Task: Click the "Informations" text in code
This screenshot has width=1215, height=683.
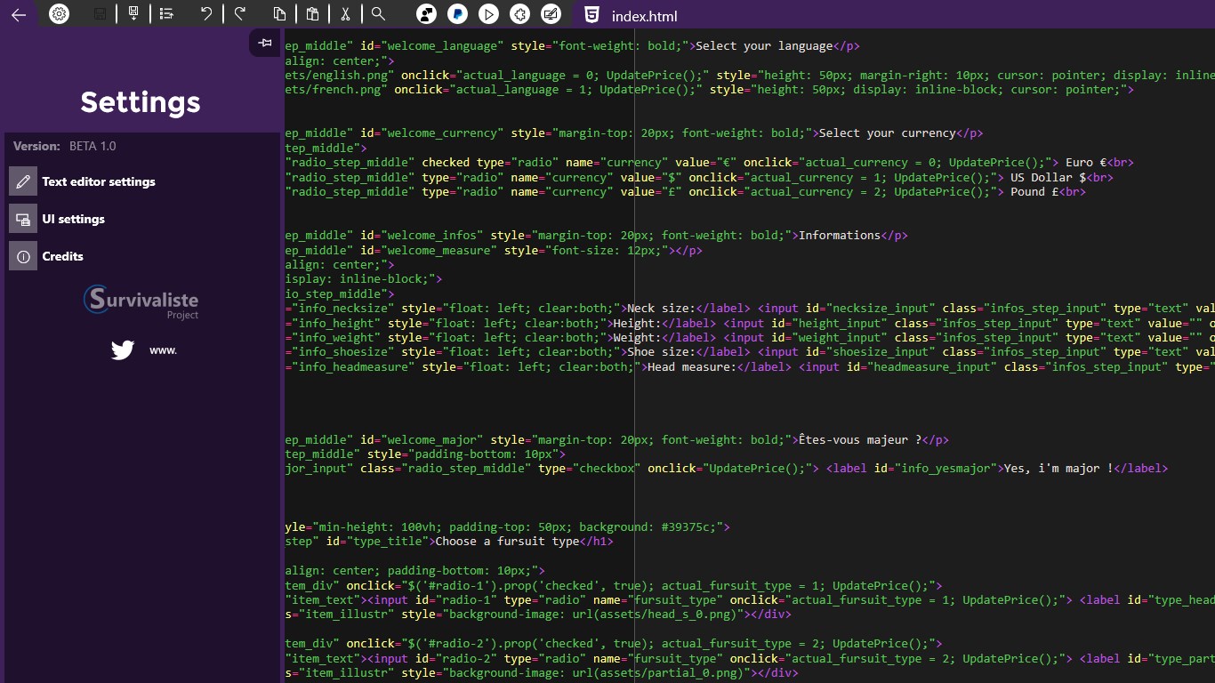Action: coord(839,236)
